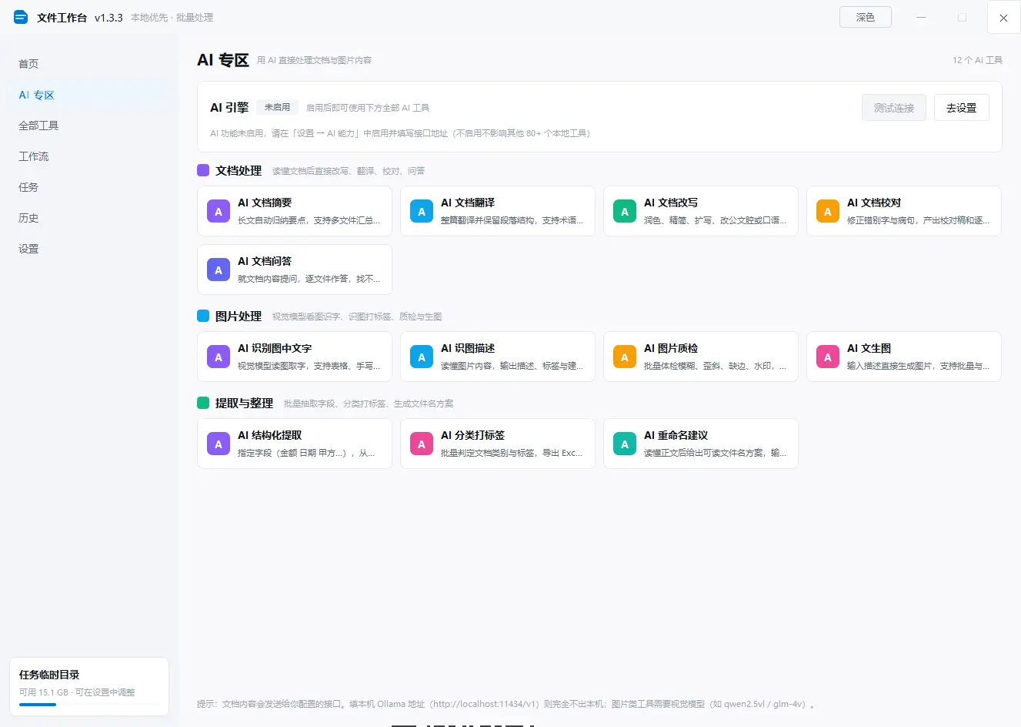Screen dimensions: 1021x727
Task: Click the 提取与整理 section heading
Action: [x=244, y=404]
